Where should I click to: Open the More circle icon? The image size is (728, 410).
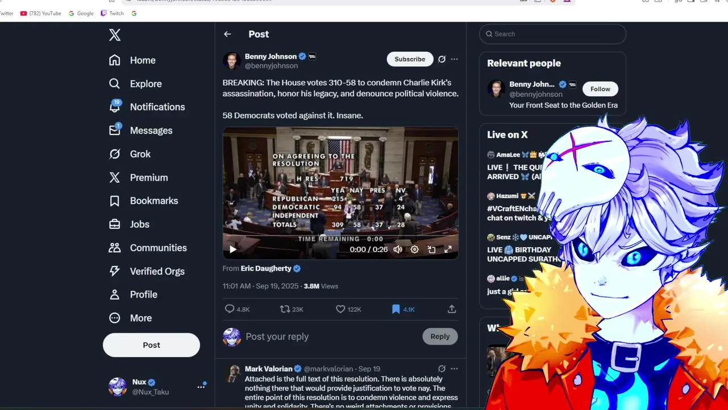coord(115,318)
